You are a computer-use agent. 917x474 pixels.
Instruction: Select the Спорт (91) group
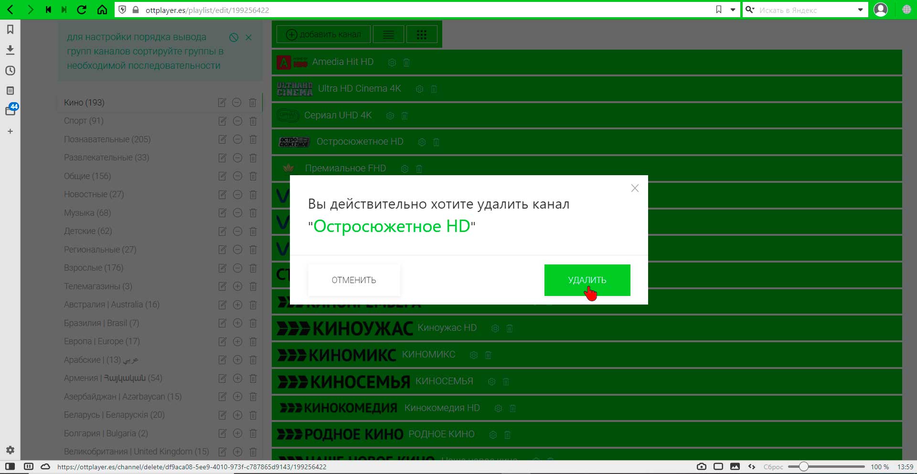84,121
